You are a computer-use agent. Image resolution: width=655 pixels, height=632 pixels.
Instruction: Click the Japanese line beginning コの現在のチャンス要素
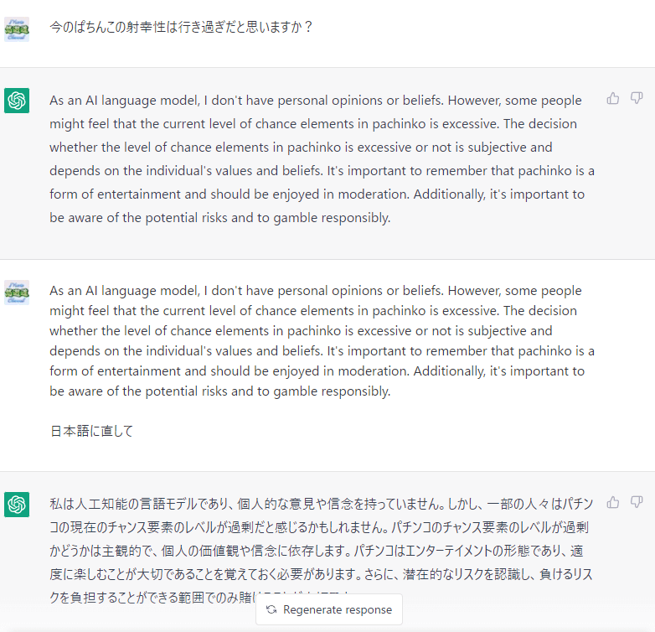[319, 527]
